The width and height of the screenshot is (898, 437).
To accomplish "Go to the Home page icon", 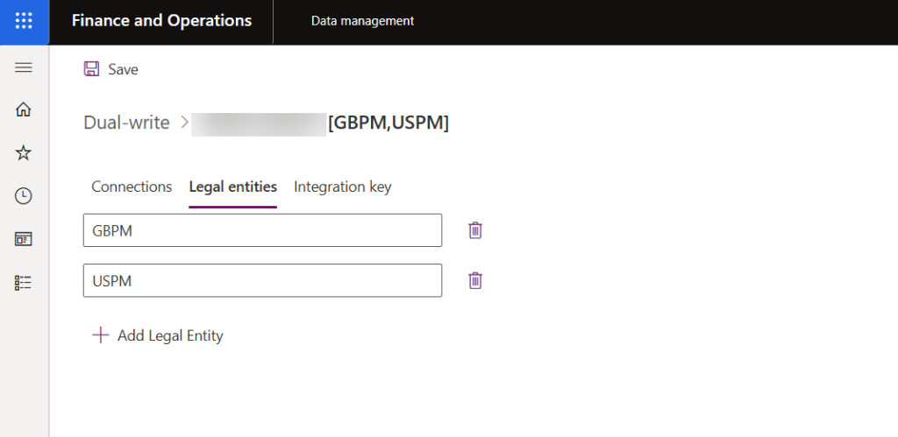I will click(x=24, y=109).
